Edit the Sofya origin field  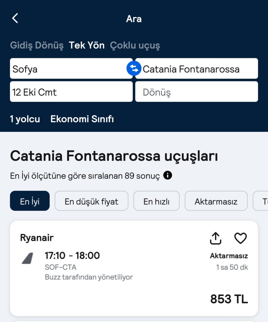(71, 68)
